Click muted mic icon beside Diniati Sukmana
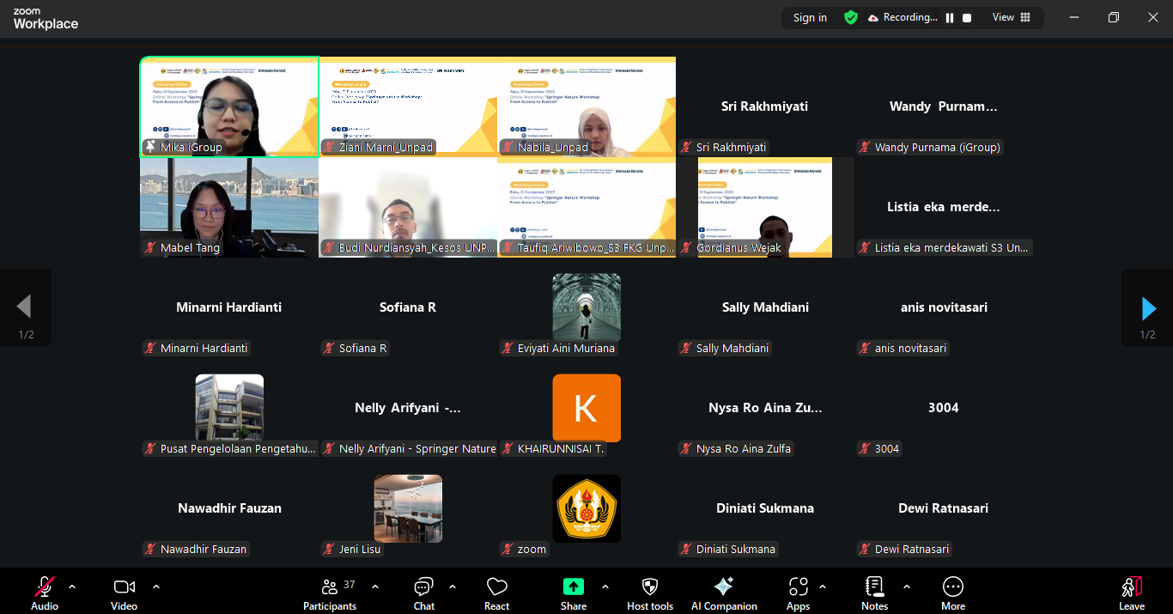Viewport: 1173px width, 614px height. [x=686, y=550]
